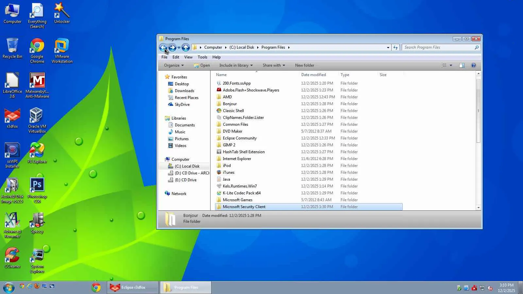The image size is (523, 294).
Task: Select Network in navigation pane
Action: tap(176, 194)
